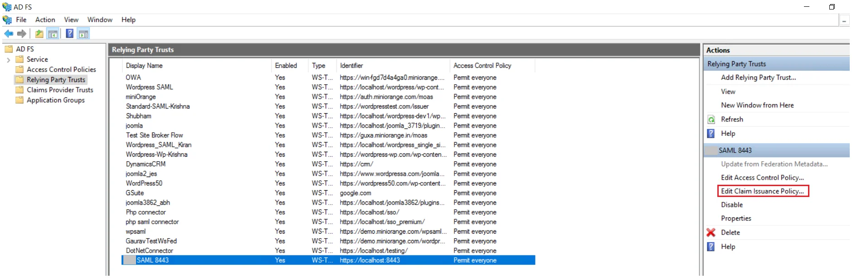
Task: Open the View menu
Action: pos(71,20)
